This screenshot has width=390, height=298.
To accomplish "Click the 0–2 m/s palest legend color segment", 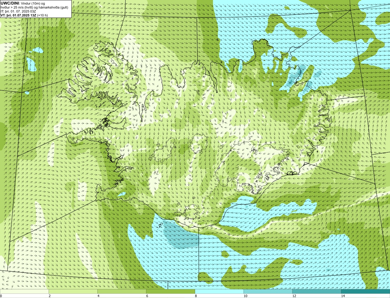I will (24, 291).
